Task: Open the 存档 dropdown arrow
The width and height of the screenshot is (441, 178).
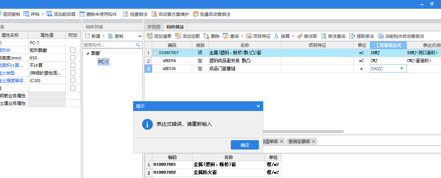Action: 43,14
